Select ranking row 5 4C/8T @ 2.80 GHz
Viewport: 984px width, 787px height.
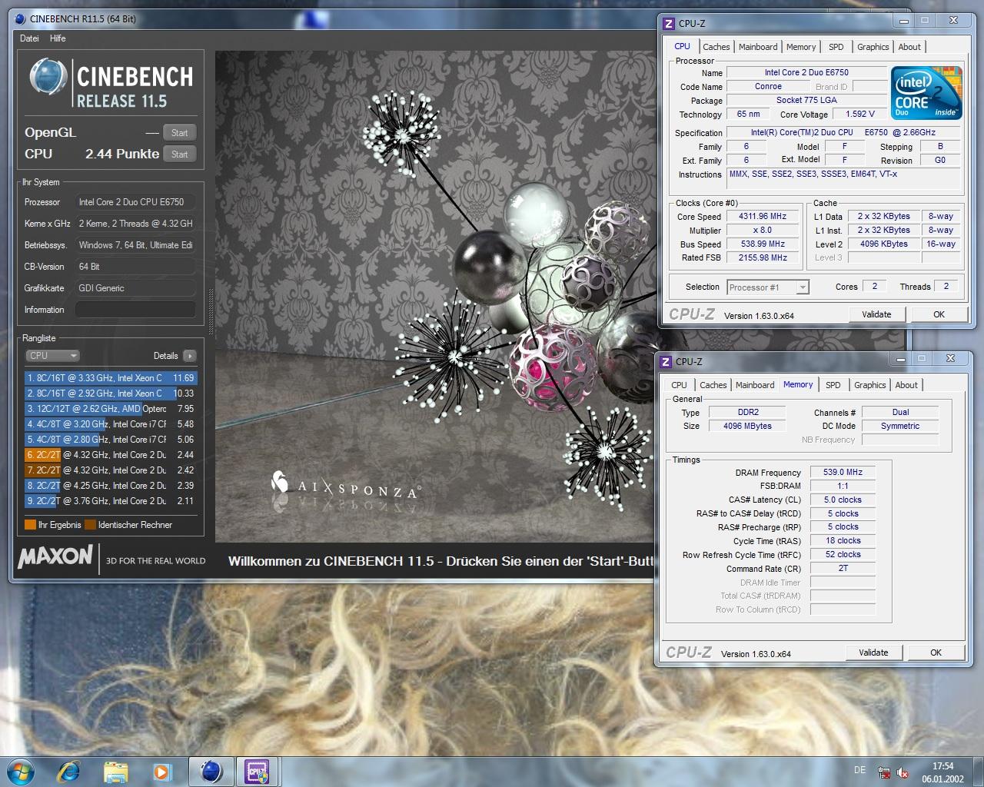pyautogui.click(x=111, y=439)
